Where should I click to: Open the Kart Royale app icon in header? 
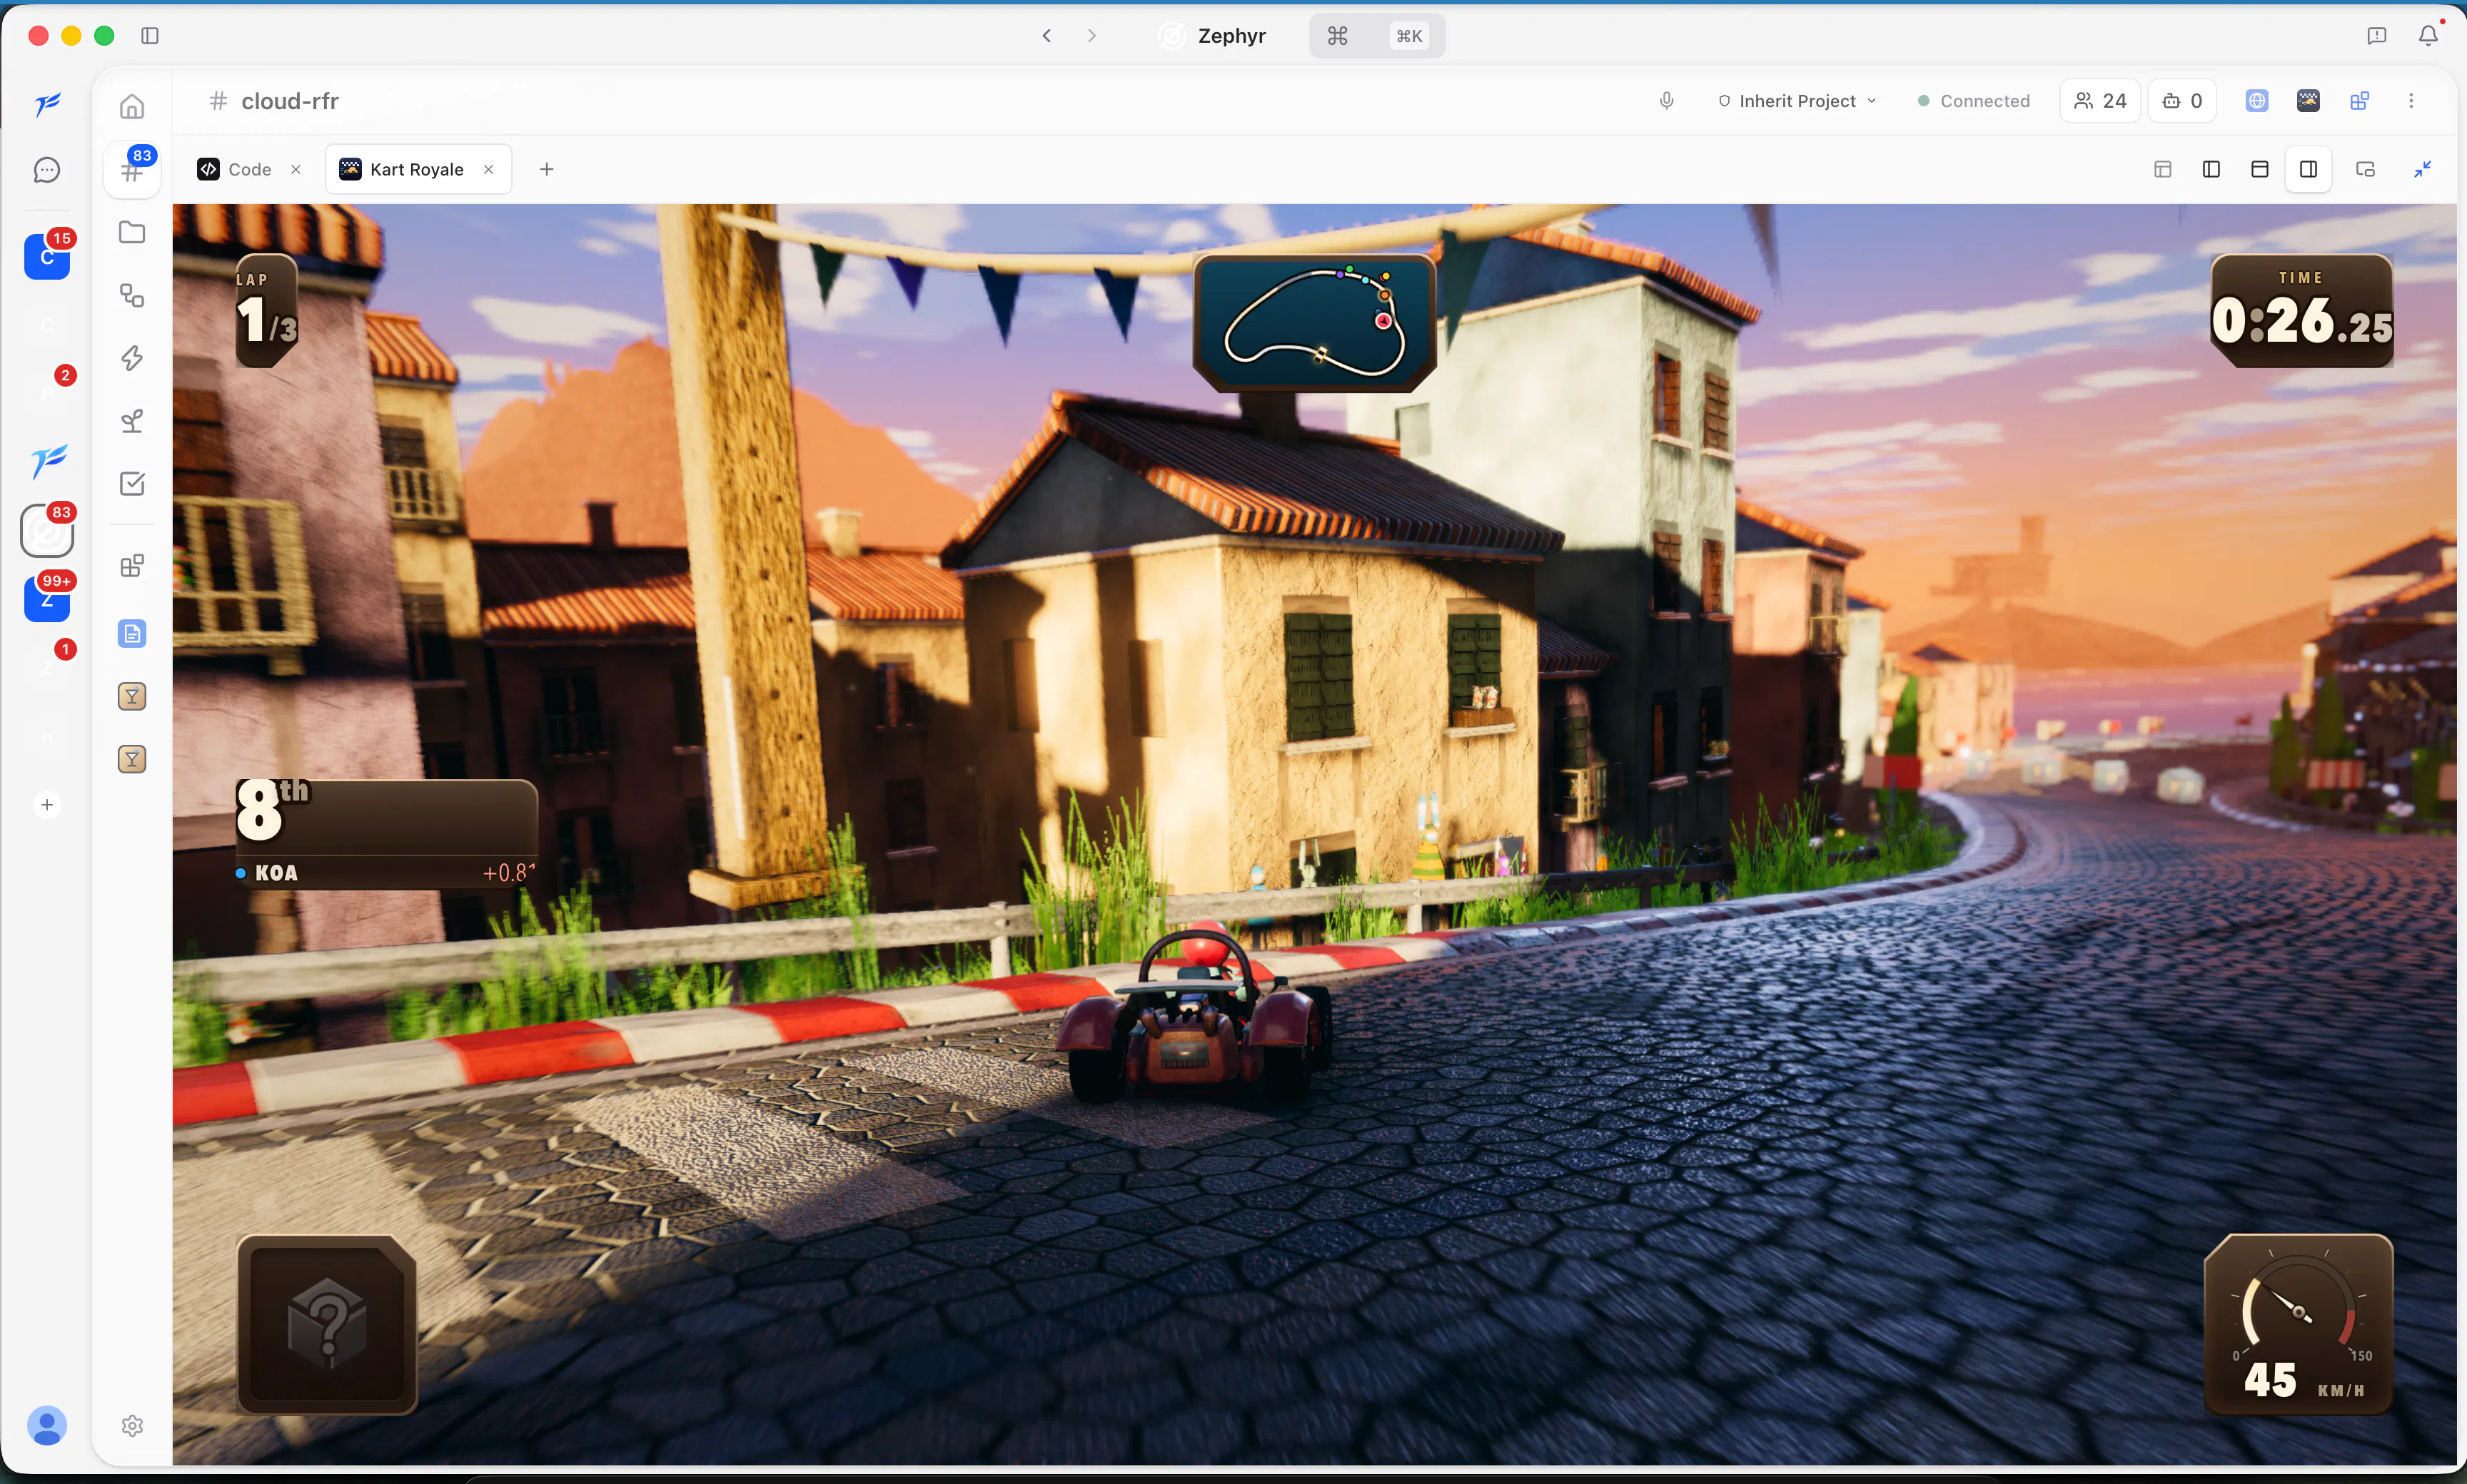click(2308, 101)
